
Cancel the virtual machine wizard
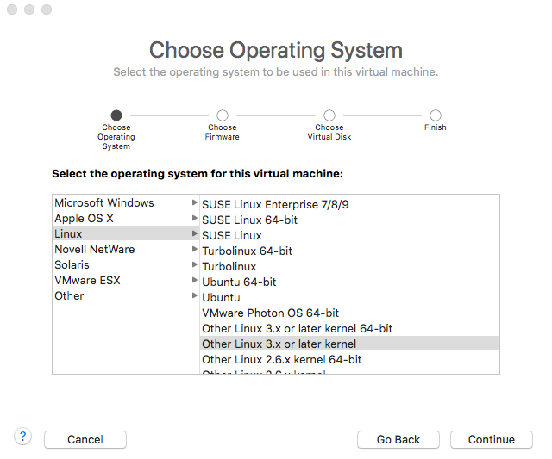click(x=85, y=439)
